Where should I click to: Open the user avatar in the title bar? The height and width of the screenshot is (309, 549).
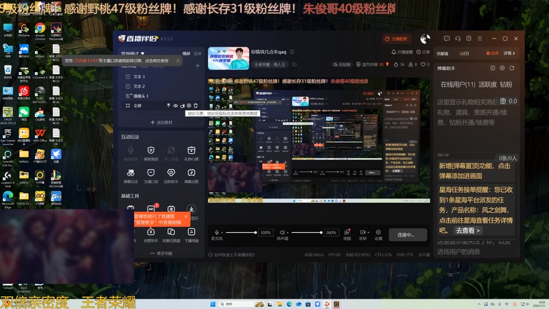pyautogui.click(x=425, y=39)
